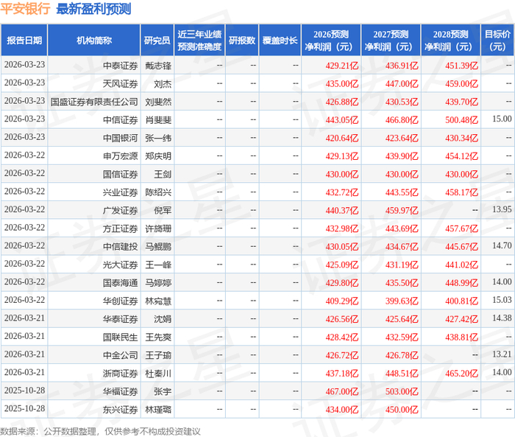Click researcher name 刘杰
Viewport: 515px width, 437px height.
[163, 84]
